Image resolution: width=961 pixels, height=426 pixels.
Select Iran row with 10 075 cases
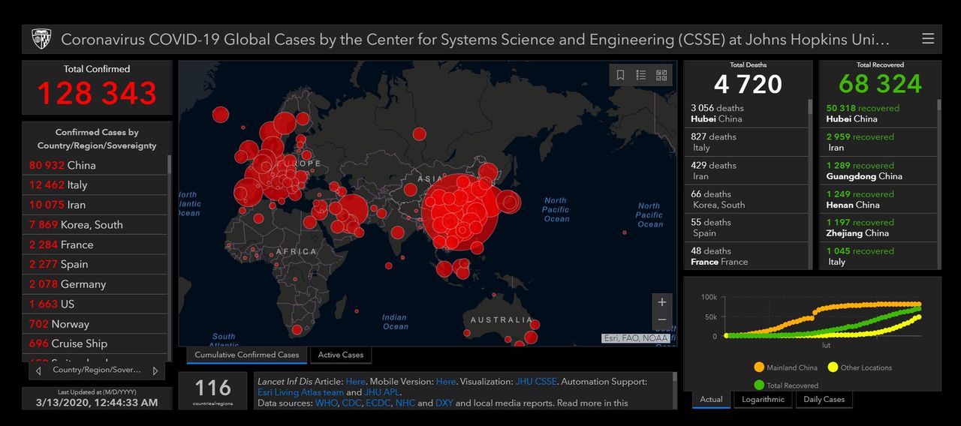pos(95,205)
